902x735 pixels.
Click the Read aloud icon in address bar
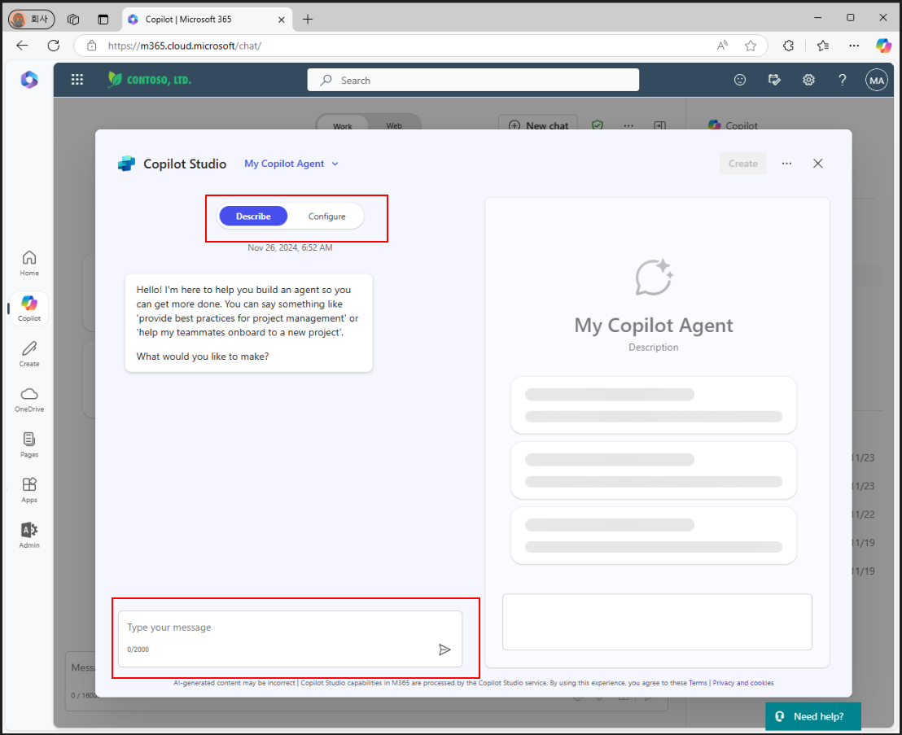(722, 46)
